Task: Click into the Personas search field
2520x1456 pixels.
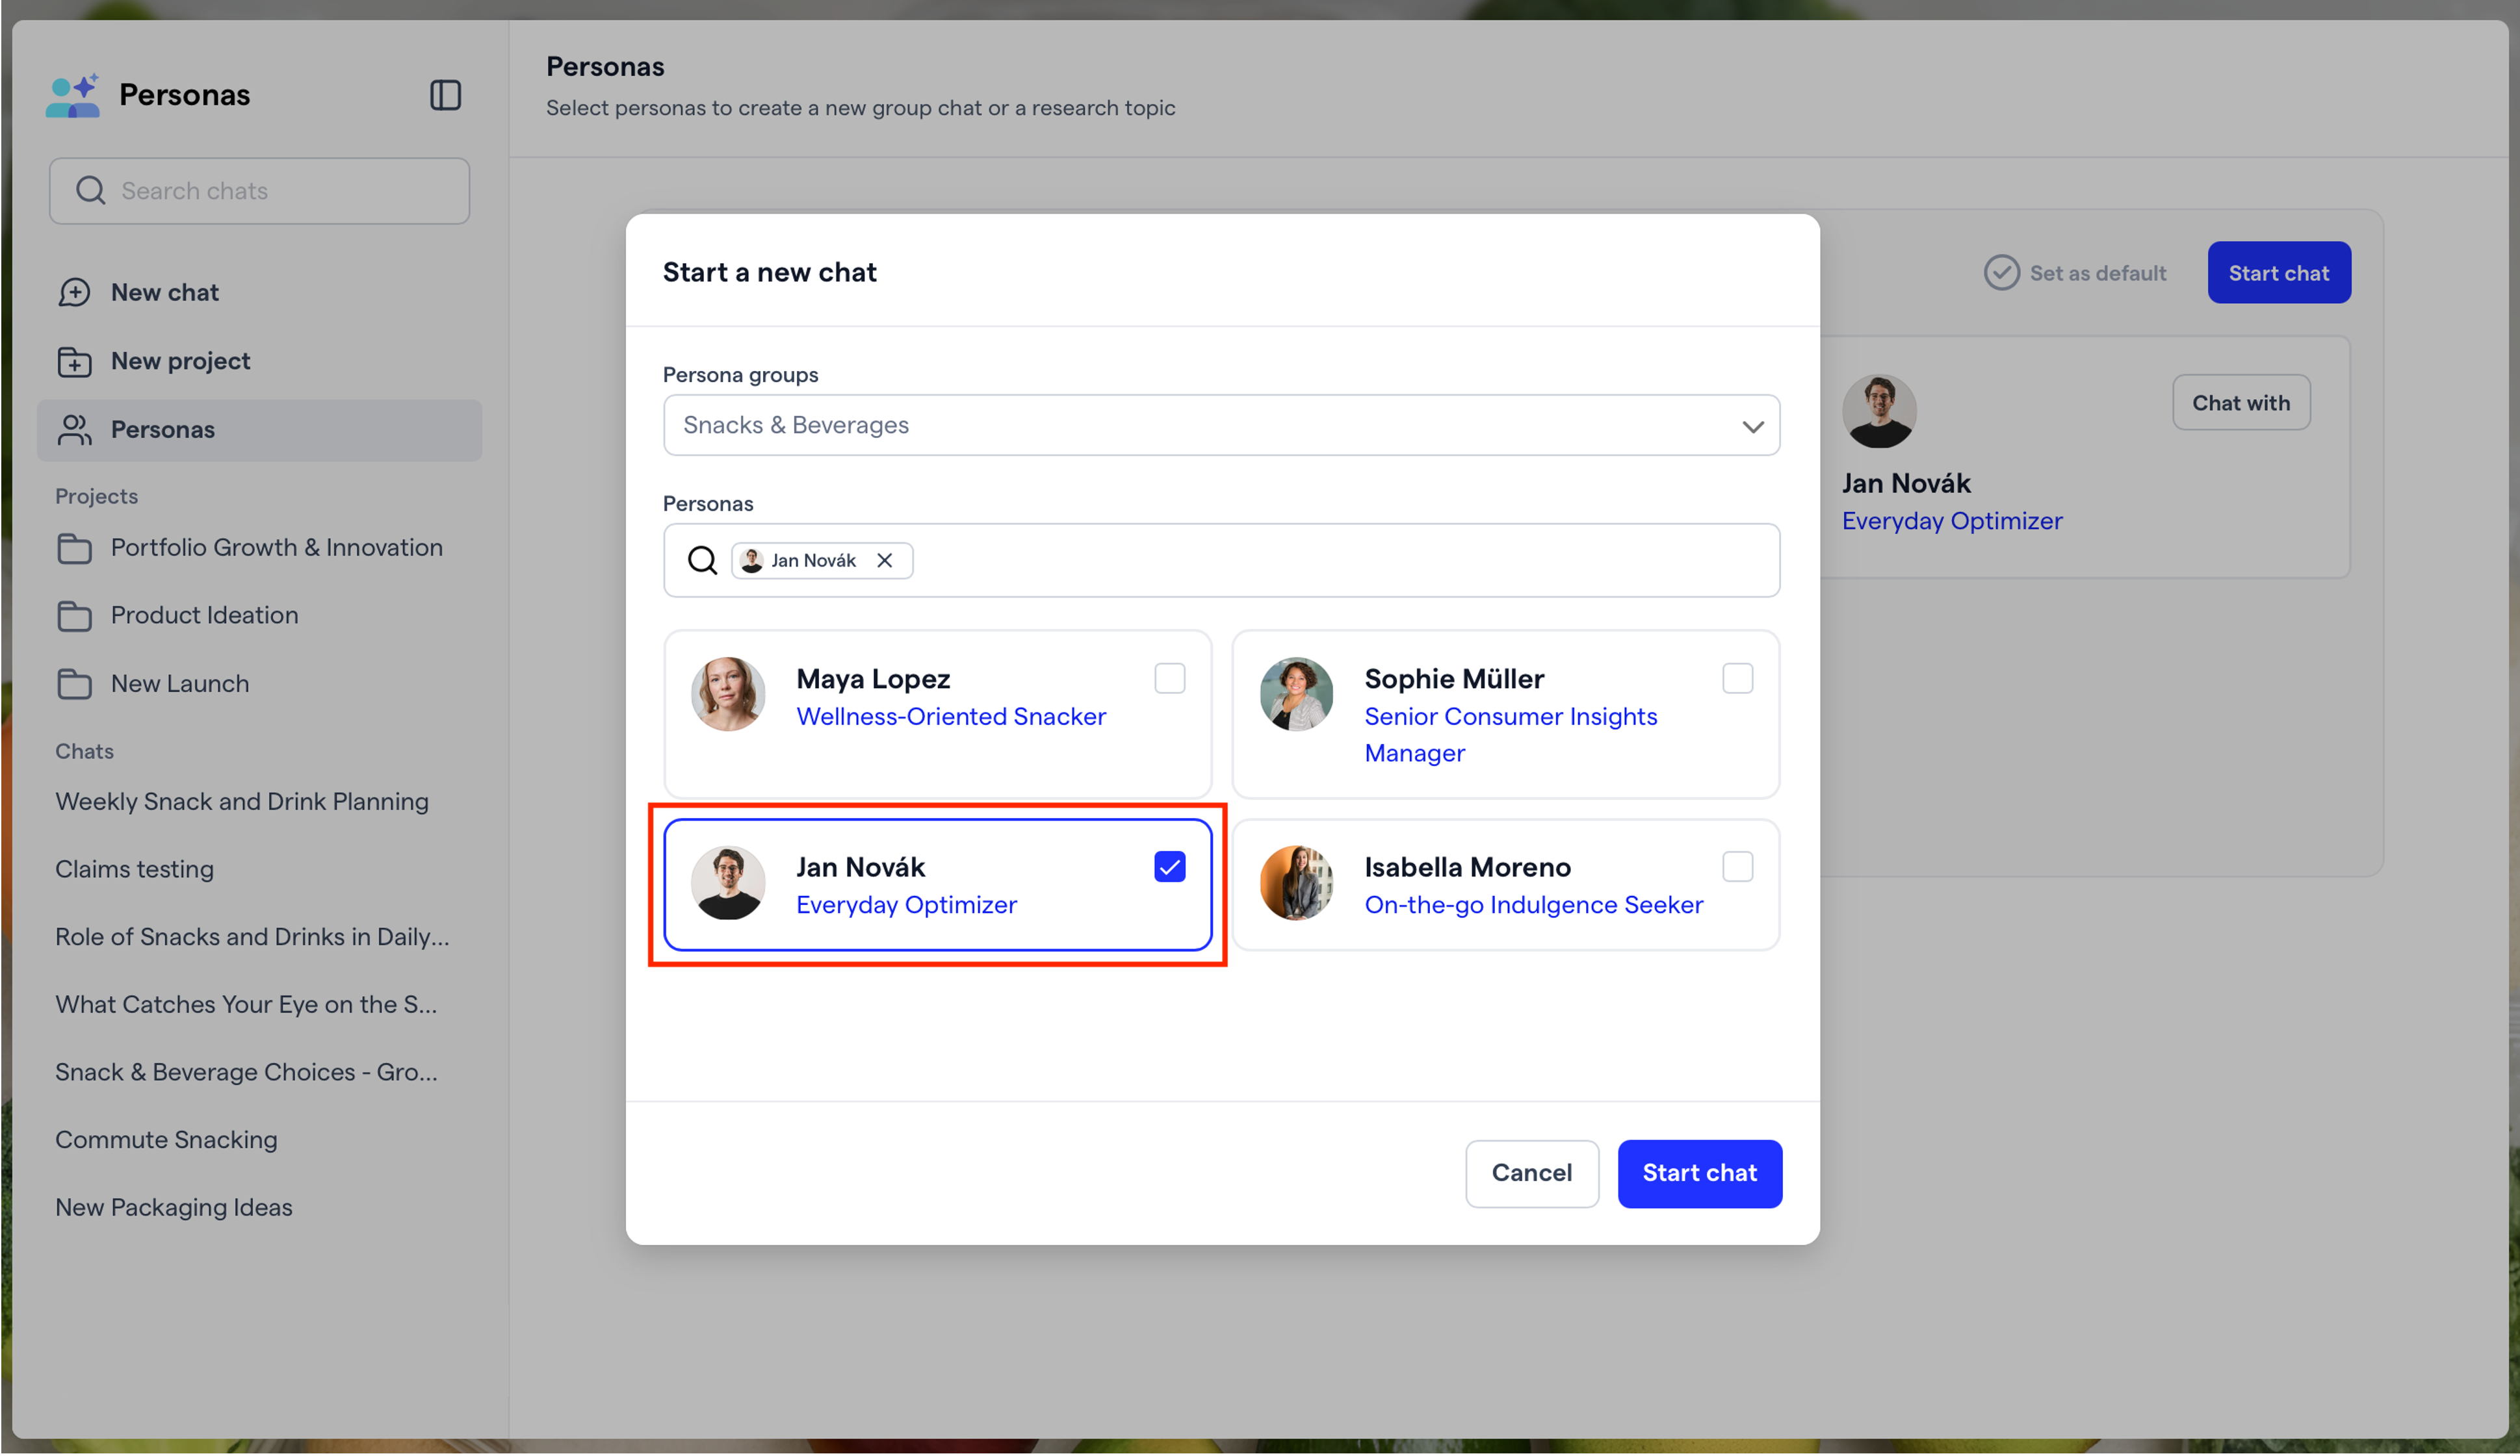Action: (1221, 561)
